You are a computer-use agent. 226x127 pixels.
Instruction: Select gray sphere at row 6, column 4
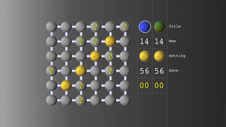click(x=96, y=100)
